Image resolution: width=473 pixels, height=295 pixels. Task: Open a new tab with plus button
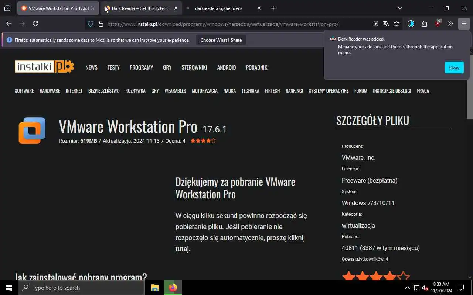coord(273,8)
